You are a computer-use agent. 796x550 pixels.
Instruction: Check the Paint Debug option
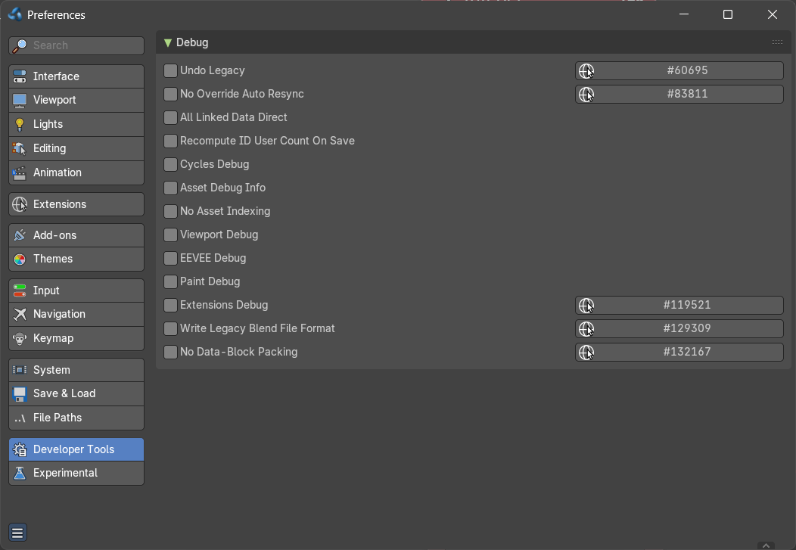[x=170, y=281]
